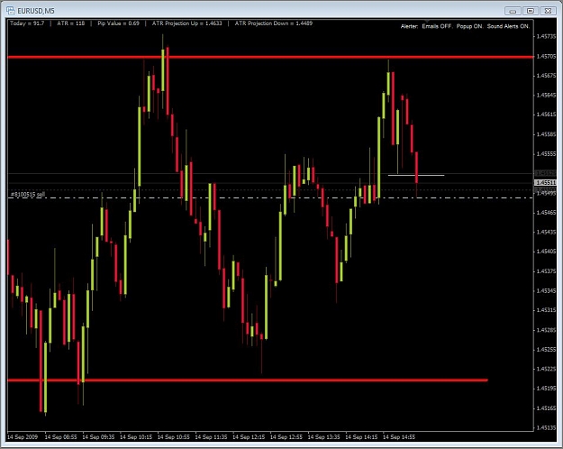
Task: Click 'Popup ON.' alerter status
Action: [469, 26]
